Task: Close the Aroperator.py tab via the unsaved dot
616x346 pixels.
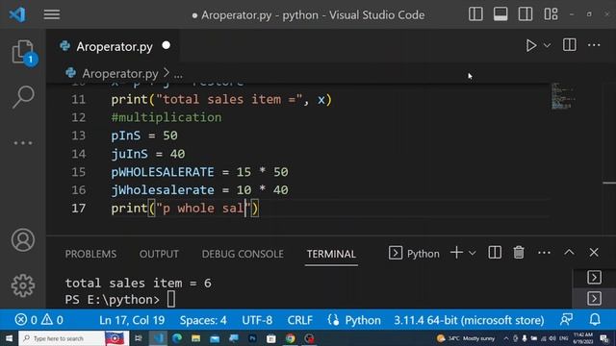Action: pyautogui.click(x=167, y=45)
